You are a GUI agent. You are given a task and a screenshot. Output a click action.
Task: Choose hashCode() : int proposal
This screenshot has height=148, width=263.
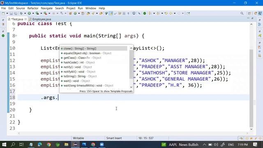[94, 62]
